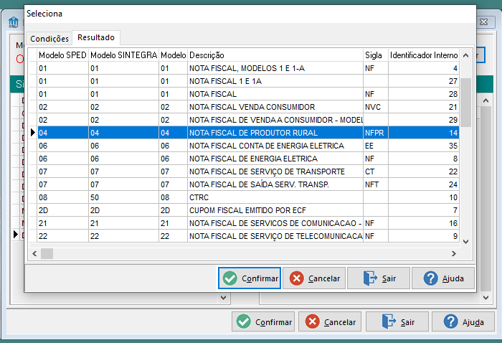
Task: Click the up arrow of the grid's vertical scrollbar
Action: (x=466, y=55)
